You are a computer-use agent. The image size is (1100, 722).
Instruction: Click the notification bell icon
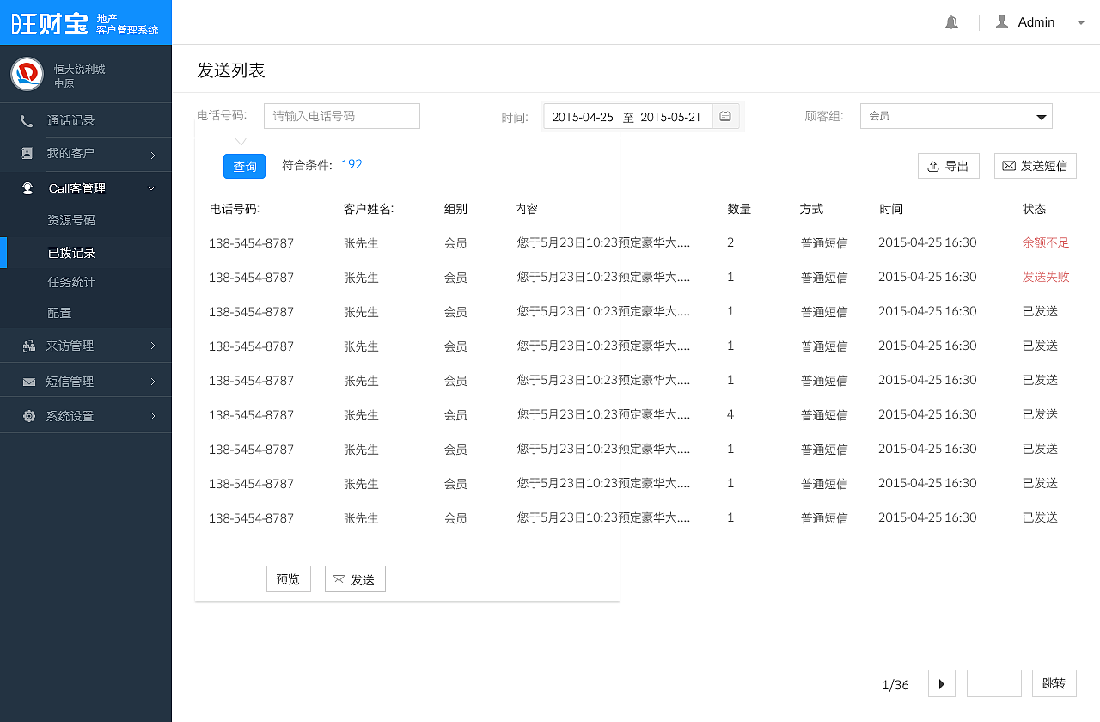coord(951,21)
